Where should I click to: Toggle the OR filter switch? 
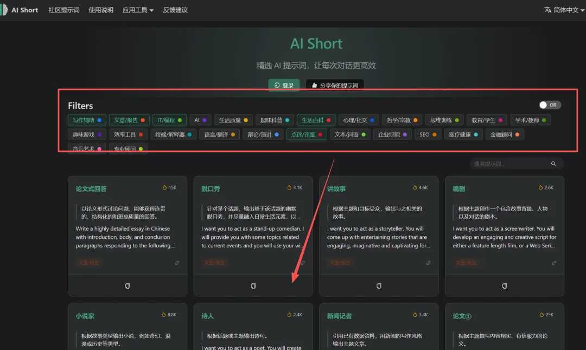(549, 105)
